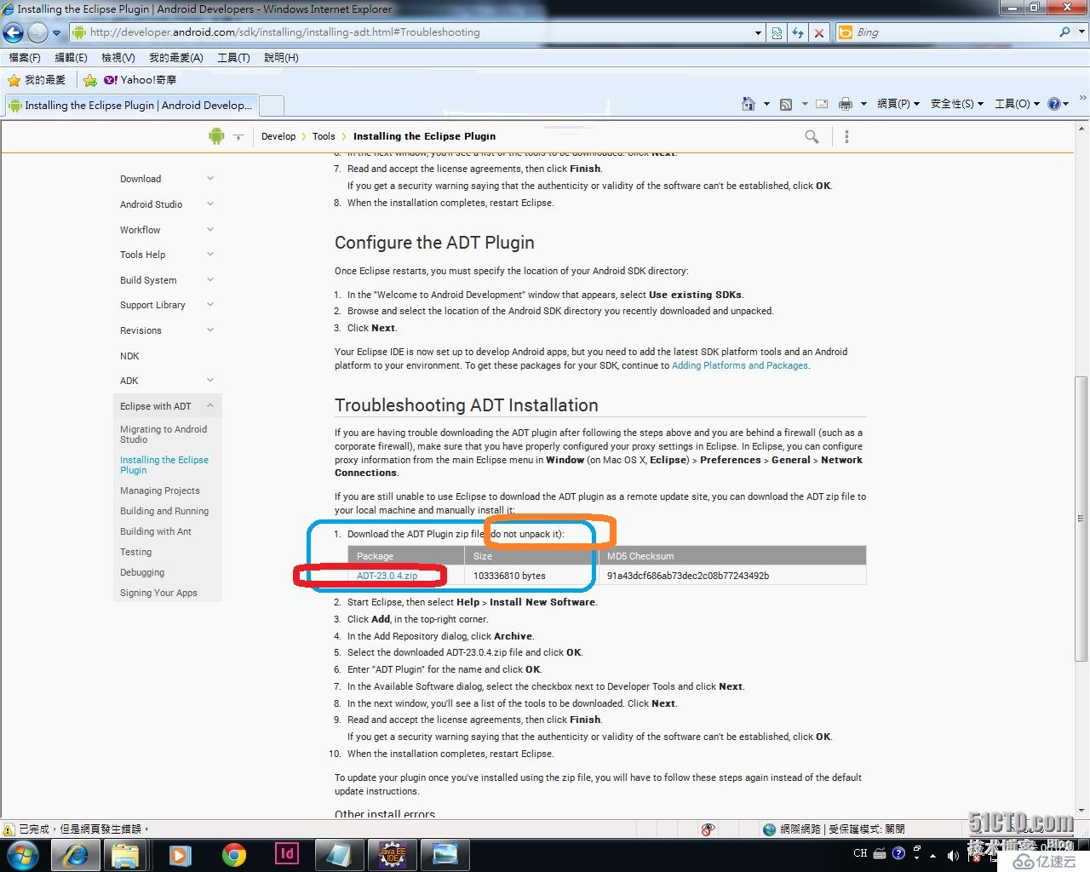Expand the Build System sidebar section
The width and height of the screenshot is (1090, 872).
(x=210, y=279)
